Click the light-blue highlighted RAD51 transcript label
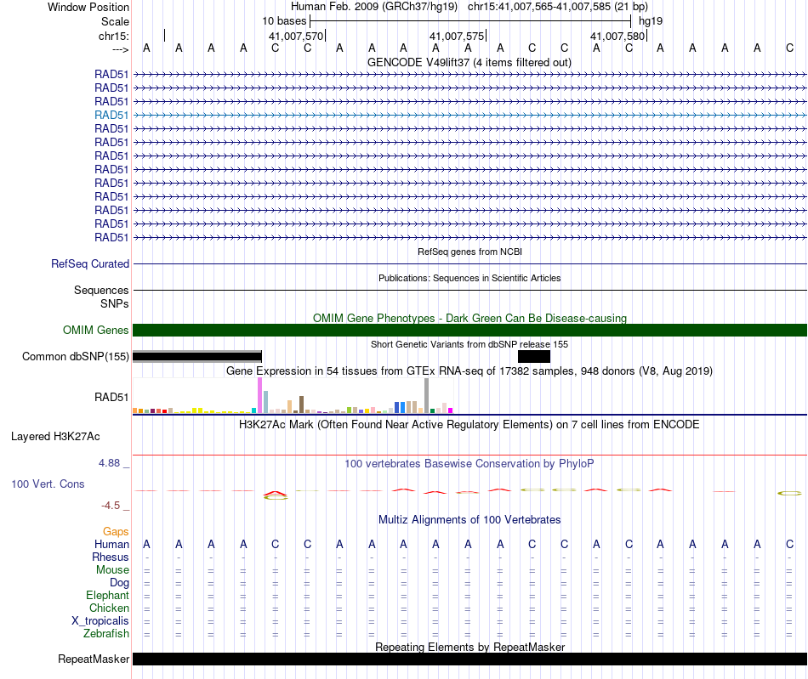This screenshot has height=679, width=808. [111, 115]
